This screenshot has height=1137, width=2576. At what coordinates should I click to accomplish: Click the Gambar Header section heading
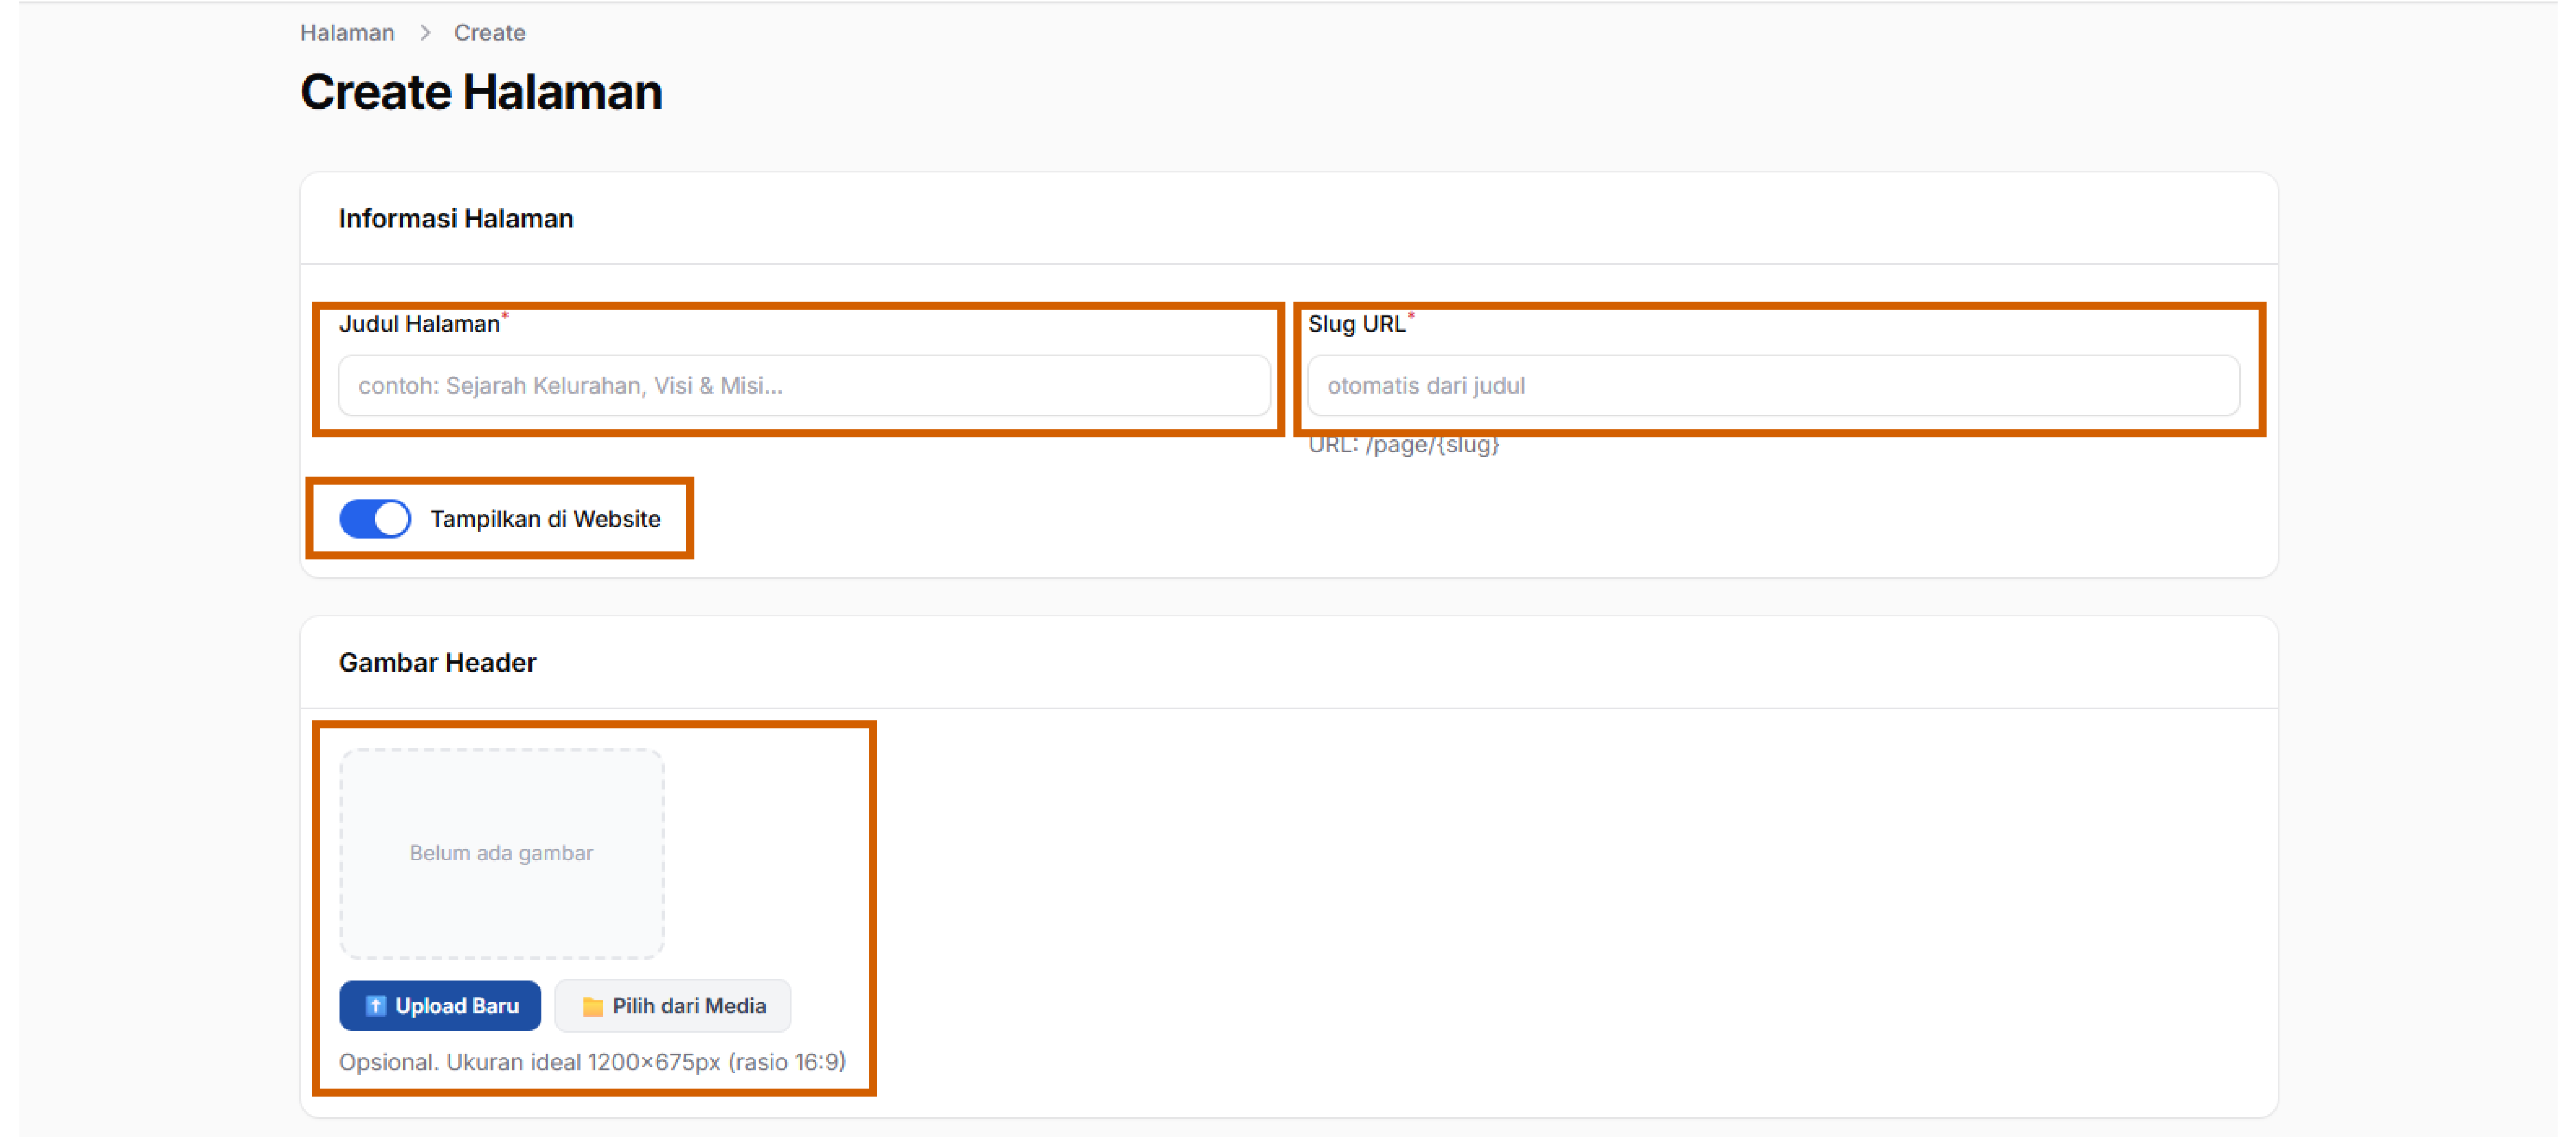pos(437,662)
